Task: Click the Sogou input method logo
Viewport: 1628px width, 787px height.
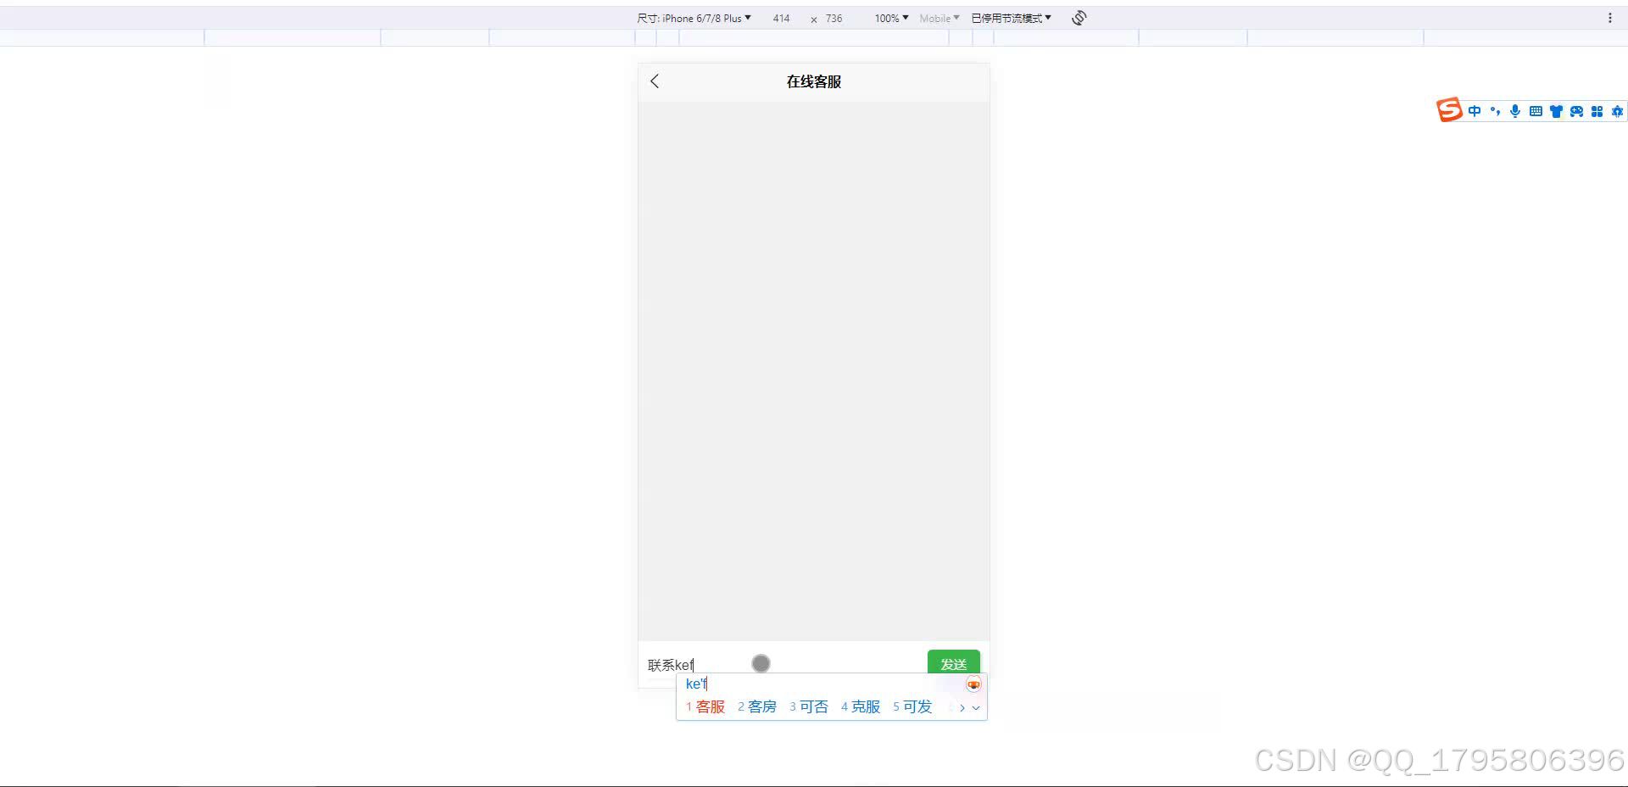Action: pos(1449,110)
